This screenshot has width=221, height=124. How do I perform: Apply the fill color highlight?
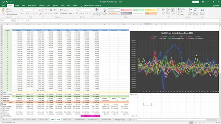tap(36, 14)
